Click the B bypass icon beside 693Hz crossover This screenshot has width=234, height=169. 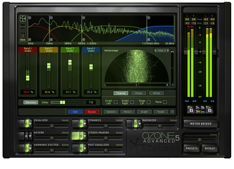pos(84,39)
